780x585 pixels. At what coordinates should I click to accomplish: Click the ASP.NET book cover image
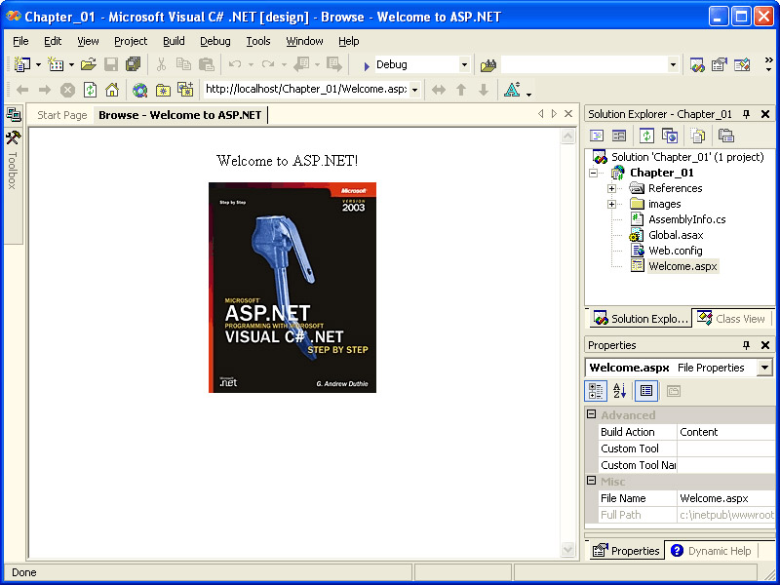point(292,288)
